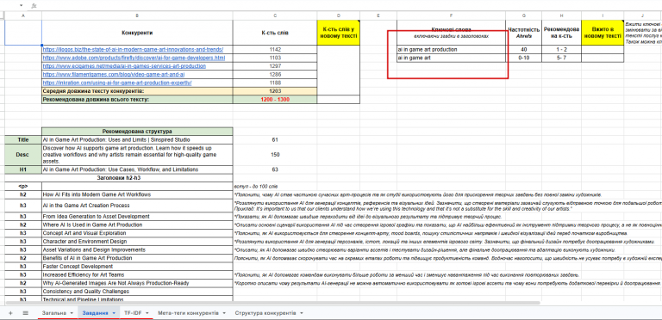Open the Структура конкурентів sheet tab
The height and width of the screenshot is (320, 662).
click(x=266, y=313)
